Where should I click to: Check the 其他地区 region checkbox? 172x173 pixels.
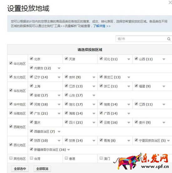click(x=11, y=158)
